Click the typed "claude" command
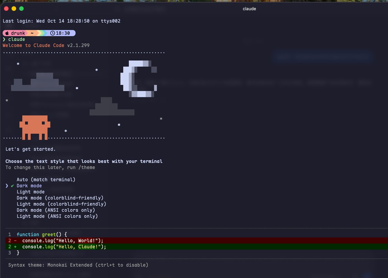388x278 pixels. coord(16,39)
